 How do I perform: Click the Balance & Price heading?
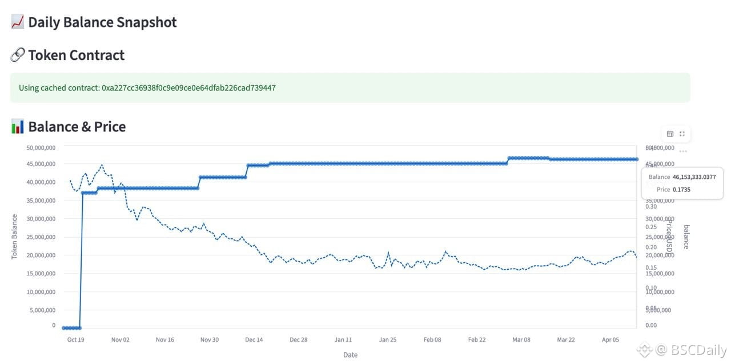click(77, 127)
